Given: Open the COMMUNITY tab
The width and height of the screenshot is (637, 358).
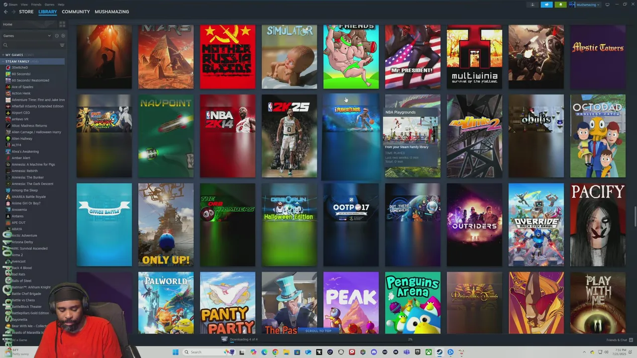Looking at the screenshot, I should click(76, 11).
